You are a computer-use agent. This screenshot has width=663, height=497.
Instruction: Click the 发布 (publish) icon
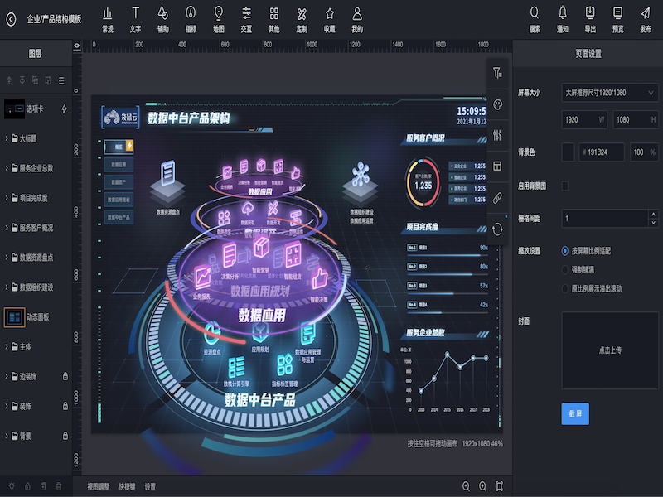[646, 13]
